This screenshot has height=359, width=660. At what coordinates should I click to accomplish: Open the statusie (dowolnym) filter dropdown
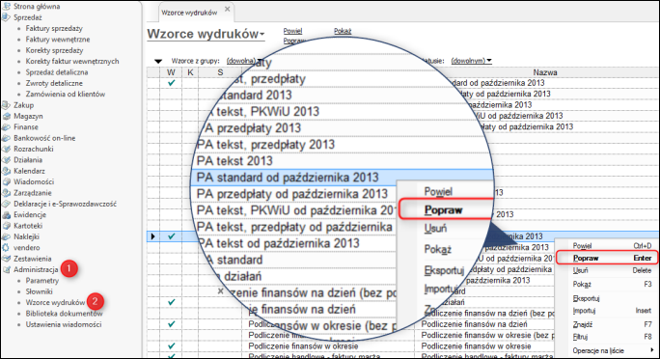471,61
